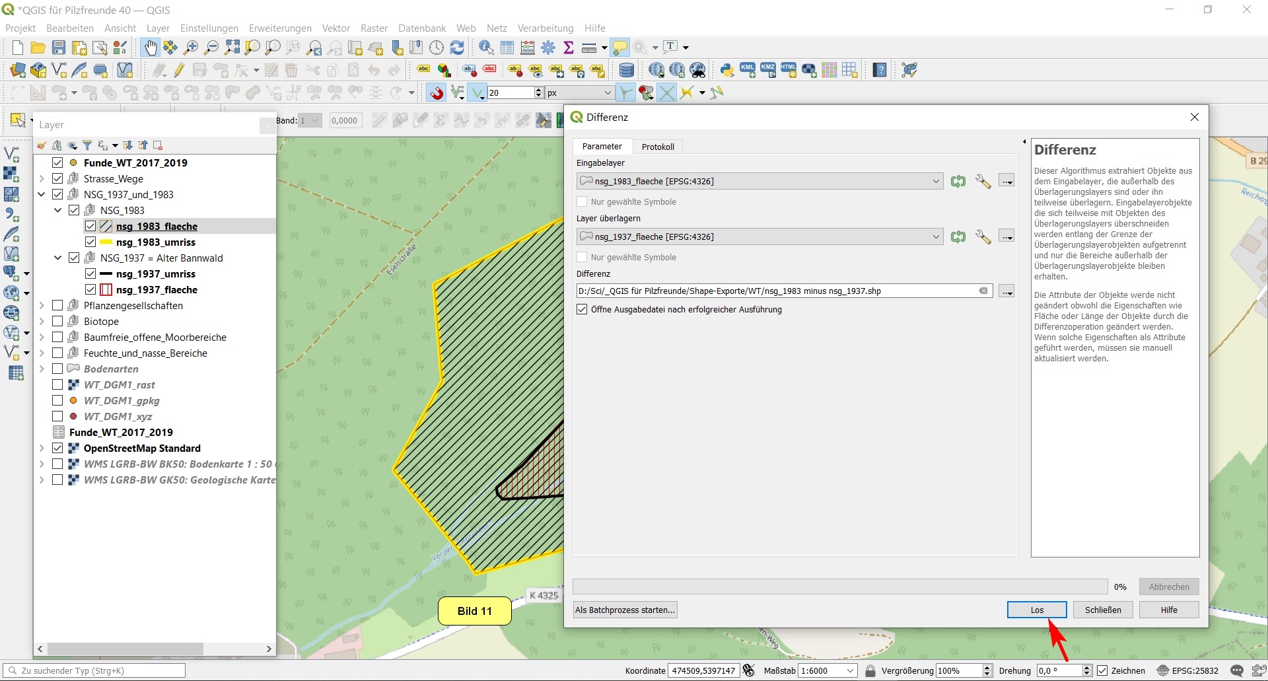
Task: Click iterate-over-features icon for Eingabelayer
Action: [958, 181]
